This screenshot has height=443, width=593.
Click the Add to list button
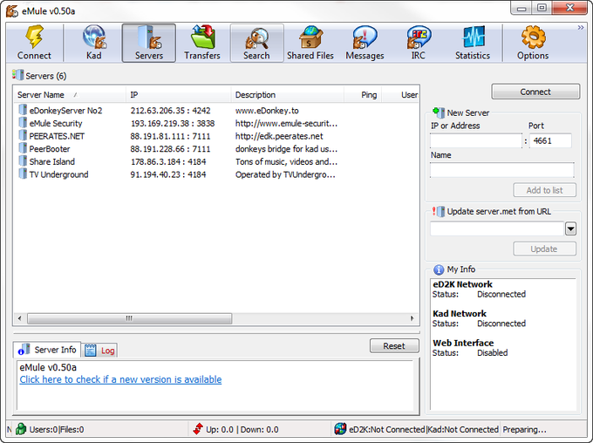click(544, 190)
